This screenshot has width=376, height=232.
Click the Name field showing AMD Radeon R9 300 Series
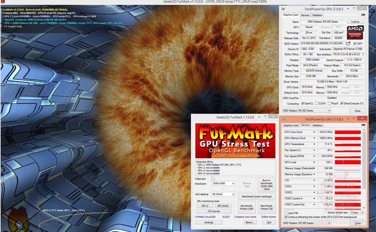point(323,22)
